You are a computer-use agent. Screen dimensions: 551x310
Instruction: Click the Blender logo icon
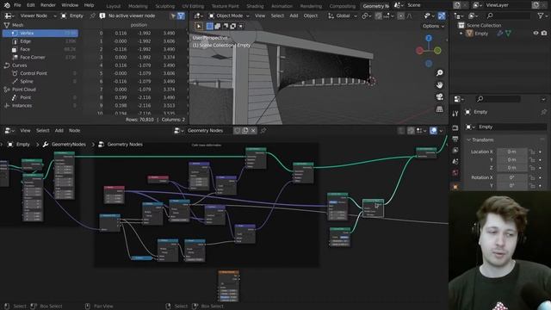7,5
